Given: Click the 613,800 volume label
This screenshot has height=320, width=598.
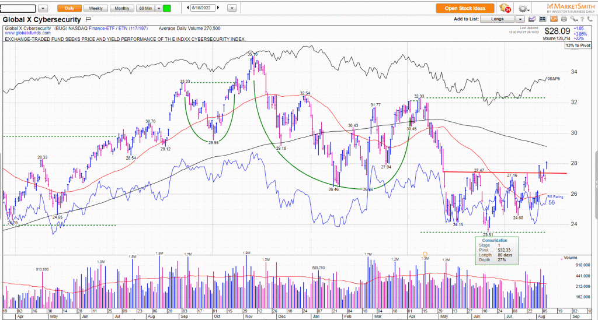Looking at the screenshot, I should click(x=42, y=269).
